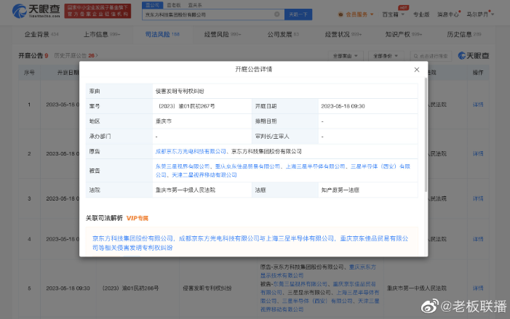Click defendant link 上海三星半导体有限公司 in dialog
The height and width of the screenshot is (319, 510).
315,166
